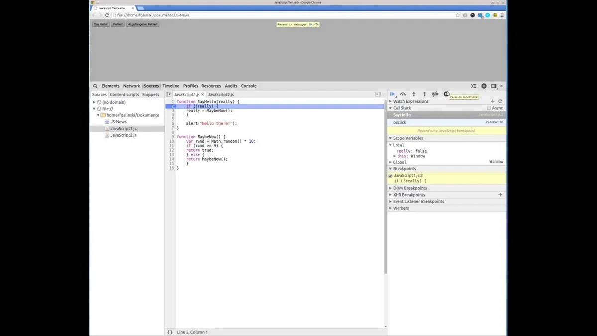Click the Step out of current function icon
This screenshot has width=597, height=336.
424,94
